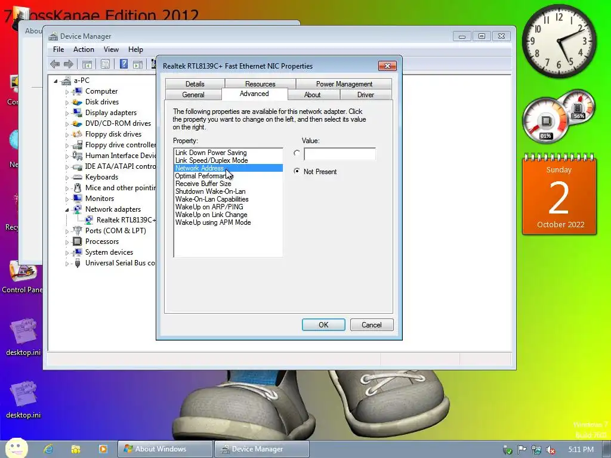
Task: Select the Floppy disk drives icon
Action: (x=78, y=134)
